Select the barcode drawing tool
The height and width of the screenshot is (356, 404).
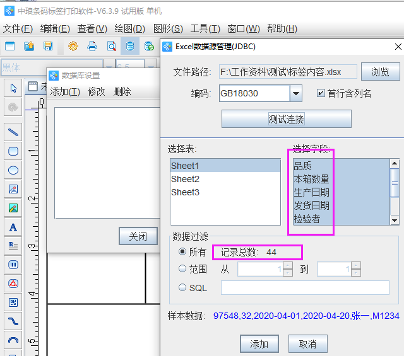pyautogui.click(x=13, y=265)
